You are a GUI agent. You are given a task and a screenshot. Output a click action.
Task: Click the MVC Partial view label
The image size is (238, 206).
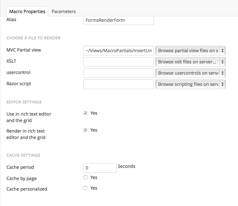pos(24,50)
